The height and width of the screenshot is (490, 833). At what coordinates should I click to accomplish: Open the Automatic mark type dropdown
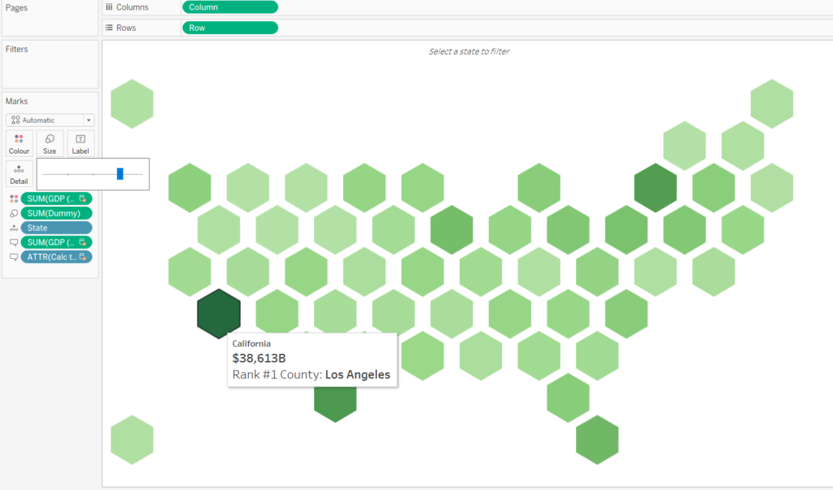(x=50, y=120)
